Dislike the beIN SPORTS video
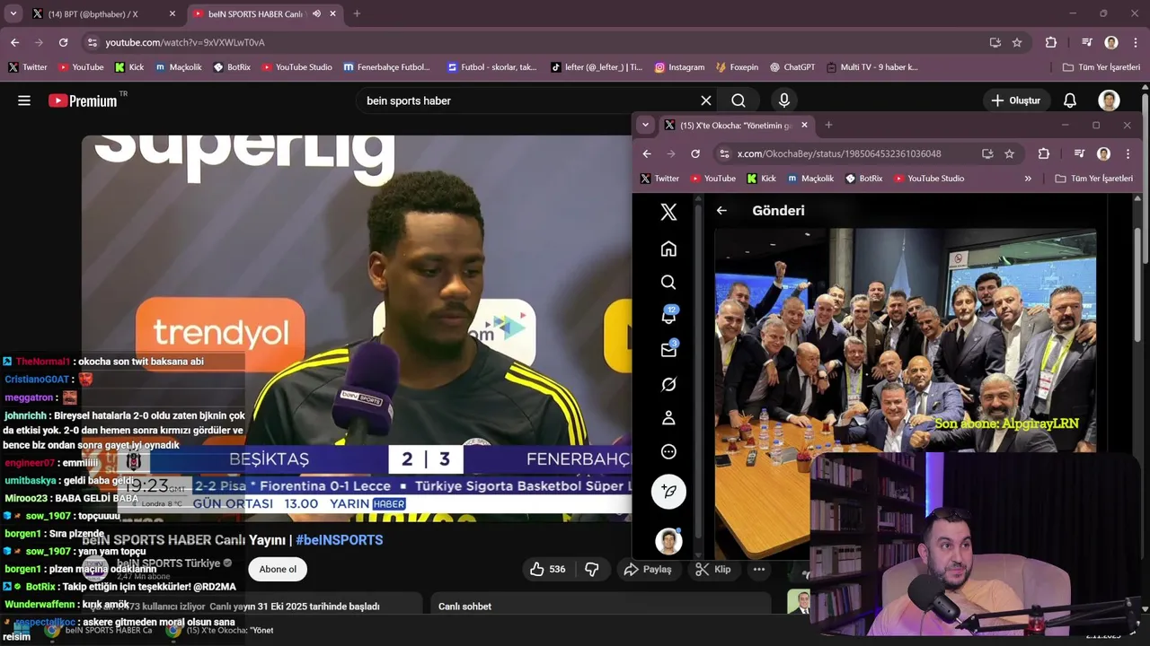 point(591,569)
